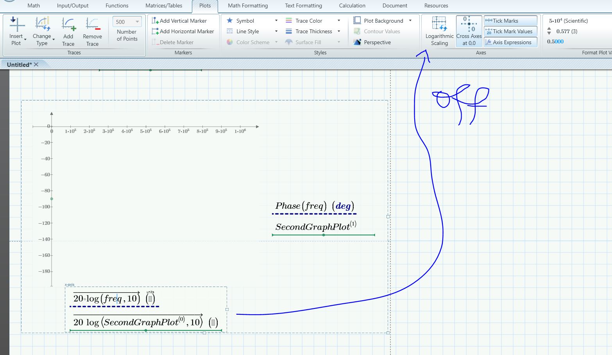The width and height of the screenshot is (612, 355).
Task: Click the Logarithmic Scaling icon
Action: [x=439, y=24]
